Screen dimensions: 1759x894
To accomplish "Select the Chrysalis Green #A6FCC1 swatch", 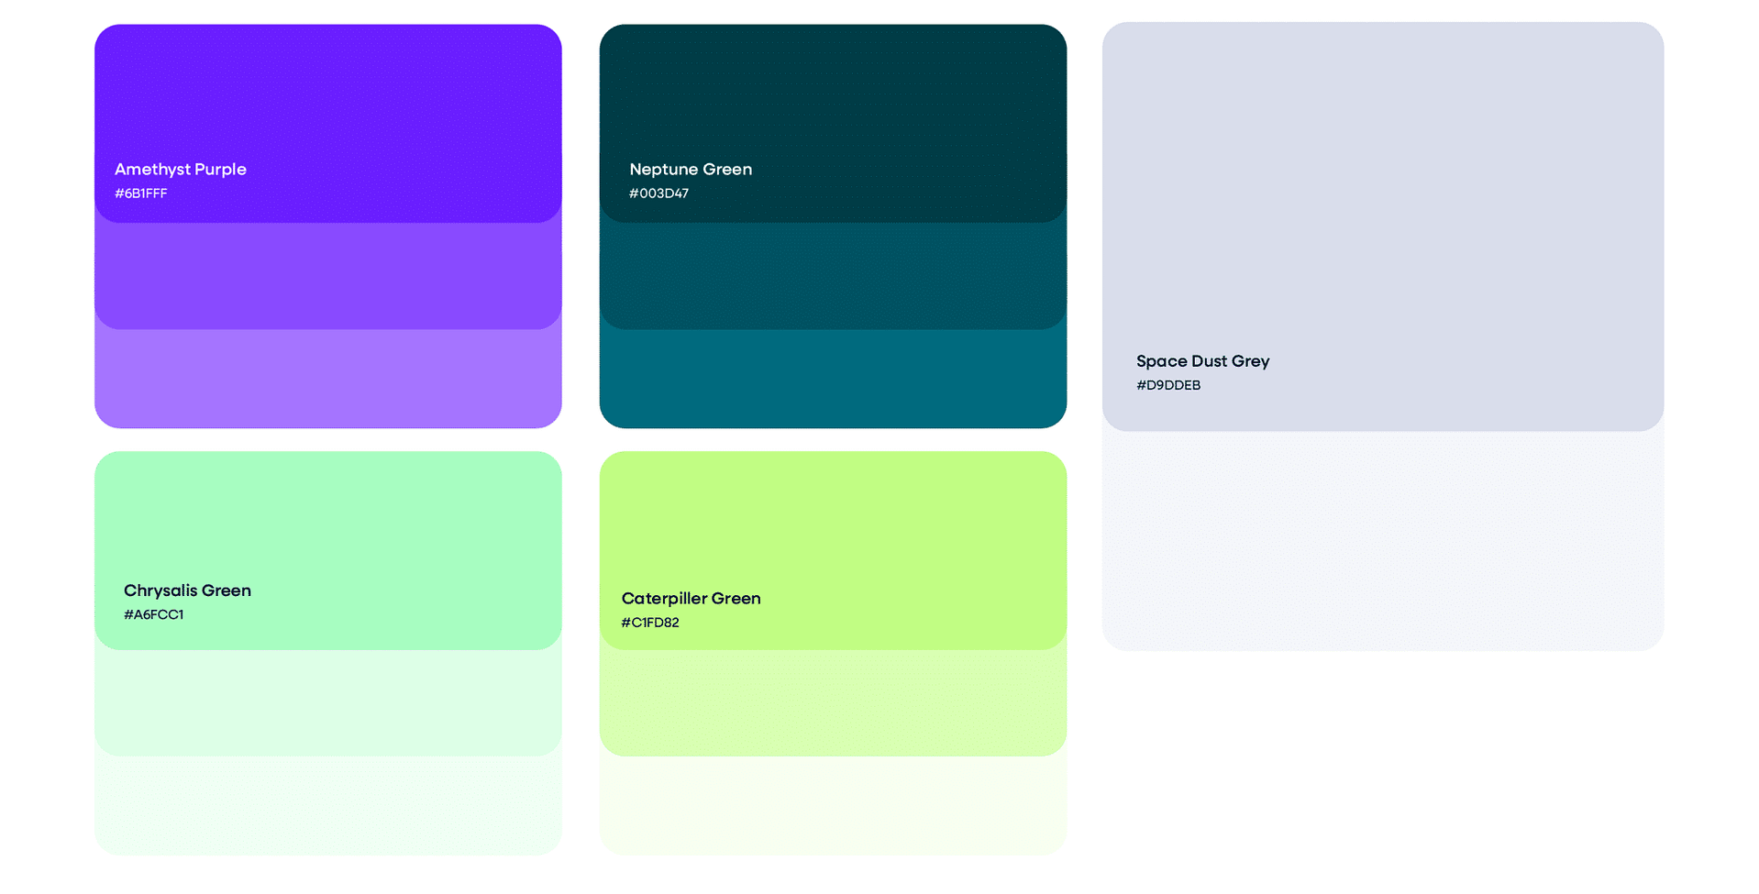I will [327, 550].
